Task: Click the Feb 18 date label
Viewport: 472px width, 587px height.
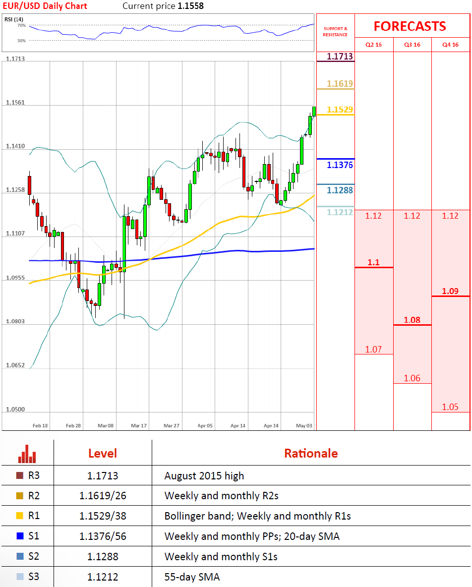Action: tap(40, 426)
